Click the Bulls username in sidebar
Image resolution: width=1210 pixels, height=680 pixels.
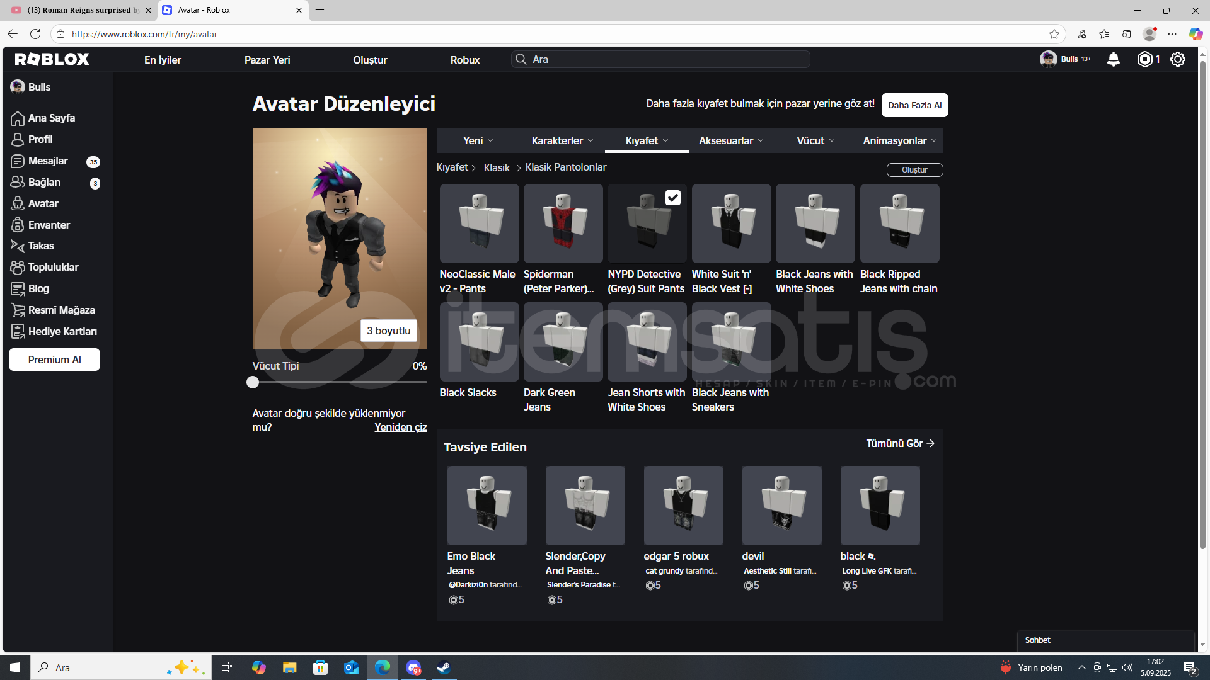[x=39, y=87]
